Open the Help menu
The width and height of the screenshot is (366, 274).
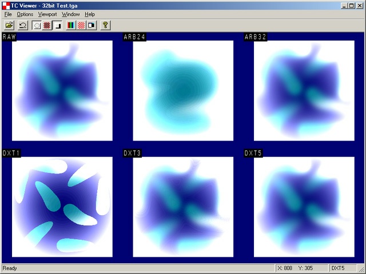[90, 14]
